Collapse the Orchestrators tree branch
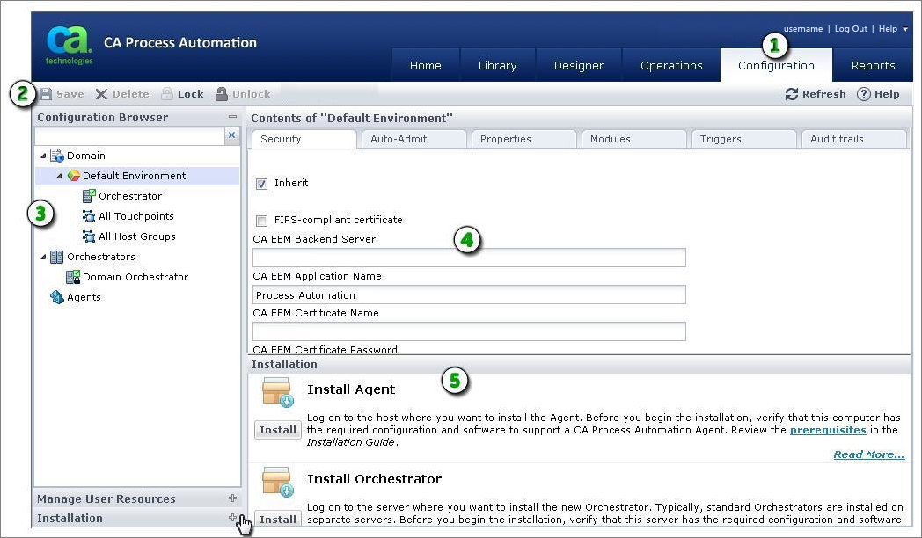This screenshot has width=922, height=538. click(x=42, y=256)
